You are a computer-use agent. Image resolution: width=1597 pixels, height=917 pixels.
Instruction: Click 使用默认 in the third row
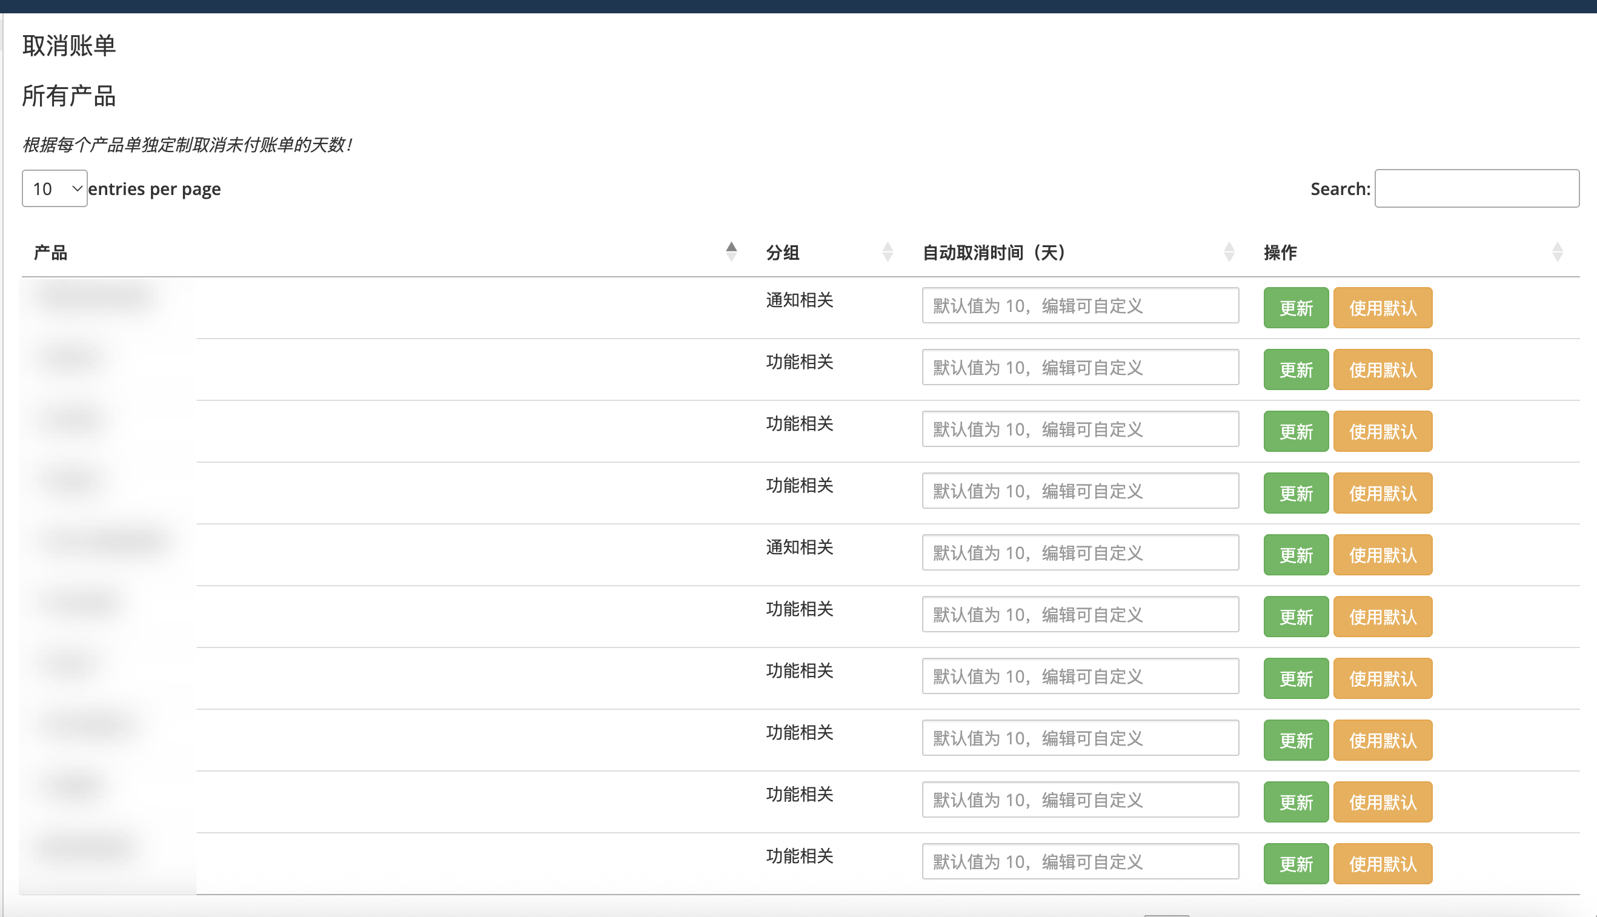click(1382, 431)
